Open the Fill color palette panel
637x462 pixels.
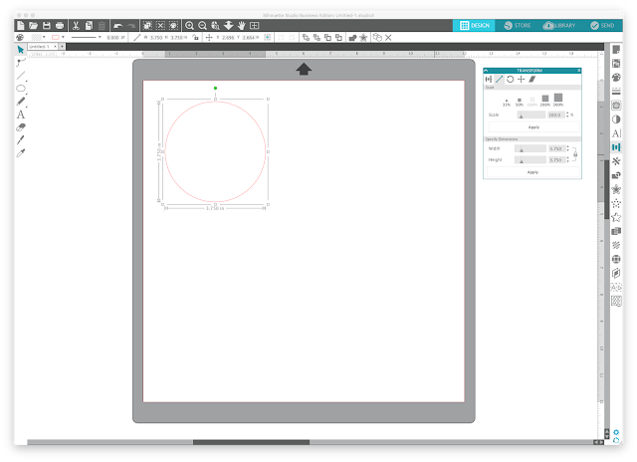pos(616,78)
